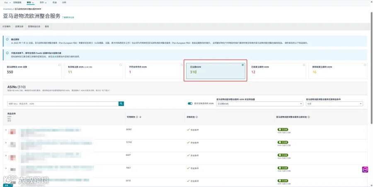
Task: Switch to the first tab in the gray bar
Action: tap(6, 26)
